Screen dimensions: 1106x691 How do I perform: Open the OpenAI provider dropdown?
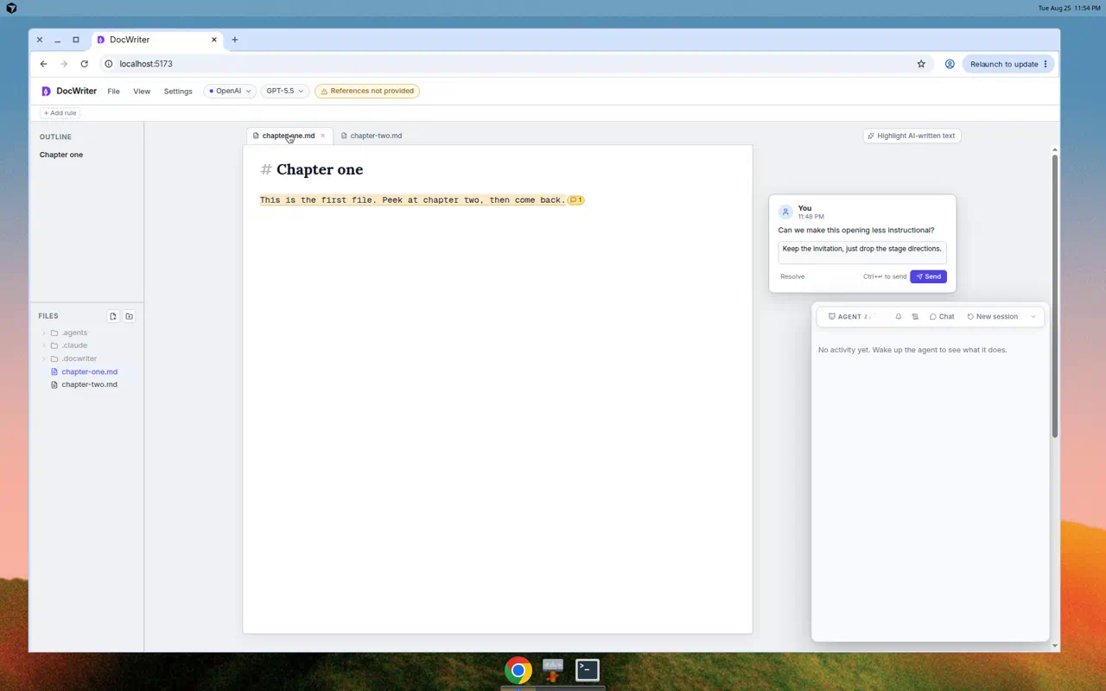pyautogui.click(x=229, y=91)
